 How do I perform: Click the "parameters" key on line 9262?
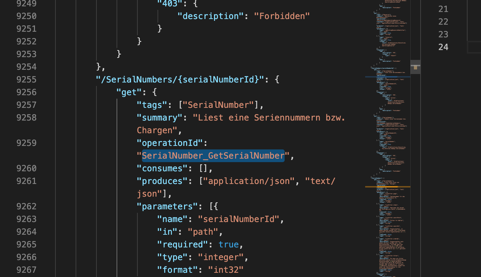(167, 206)
